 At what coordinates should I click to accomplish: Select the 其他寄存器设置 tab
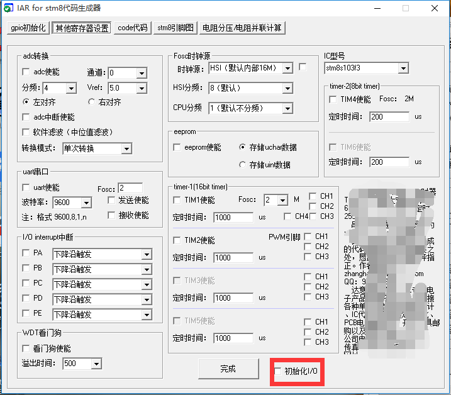pyautogui.click(x=82, y=28)
